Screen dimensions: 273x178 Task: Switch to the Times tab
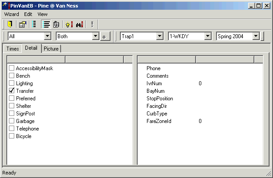pos(12,49)
